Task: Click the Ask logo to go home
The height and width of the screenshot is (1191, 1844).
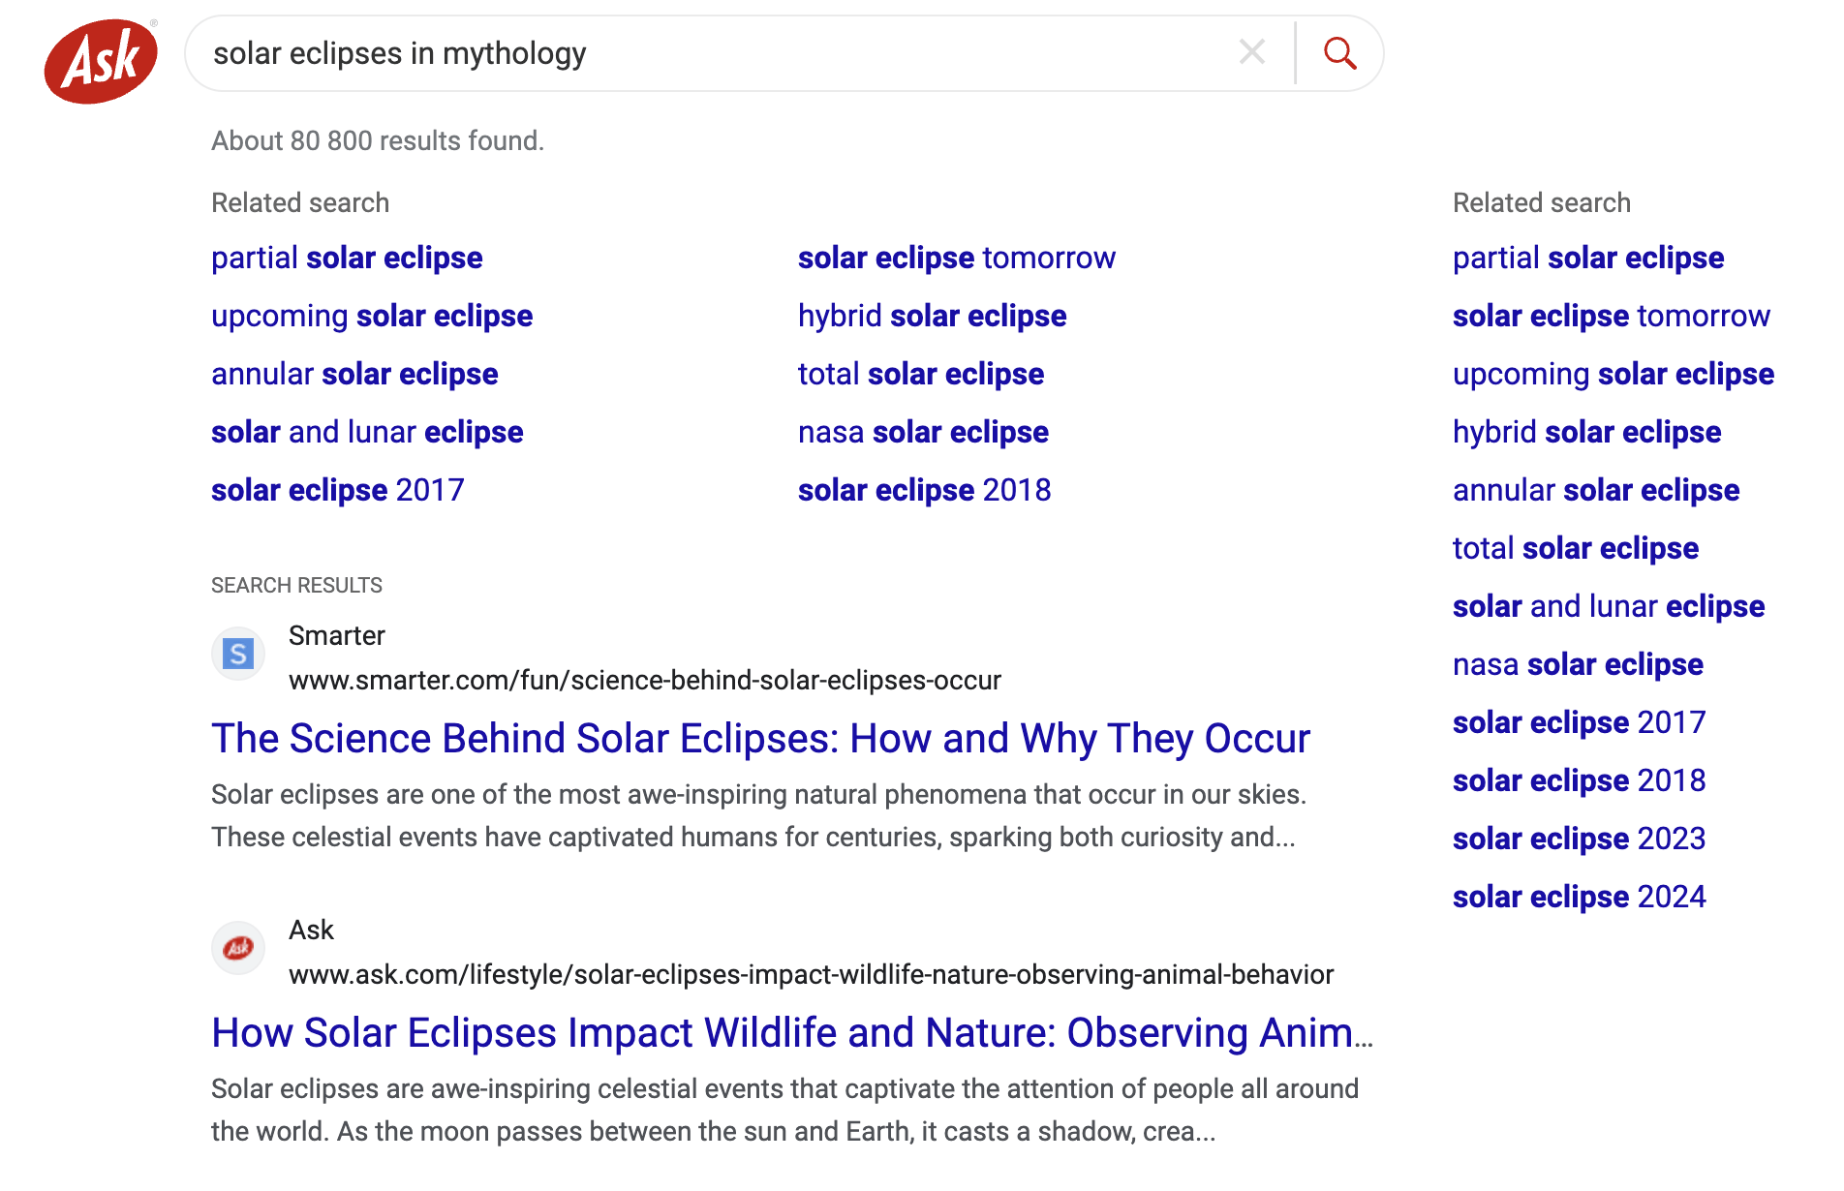Action: coord(101,61)
